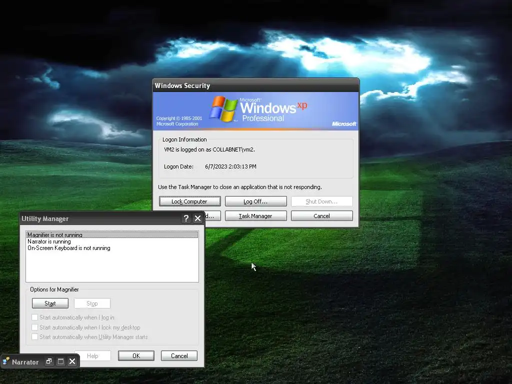Maximize the Narrator window
Image resolution: width=512 pixels, height=384 pixels.
click(x=60, y=361)
